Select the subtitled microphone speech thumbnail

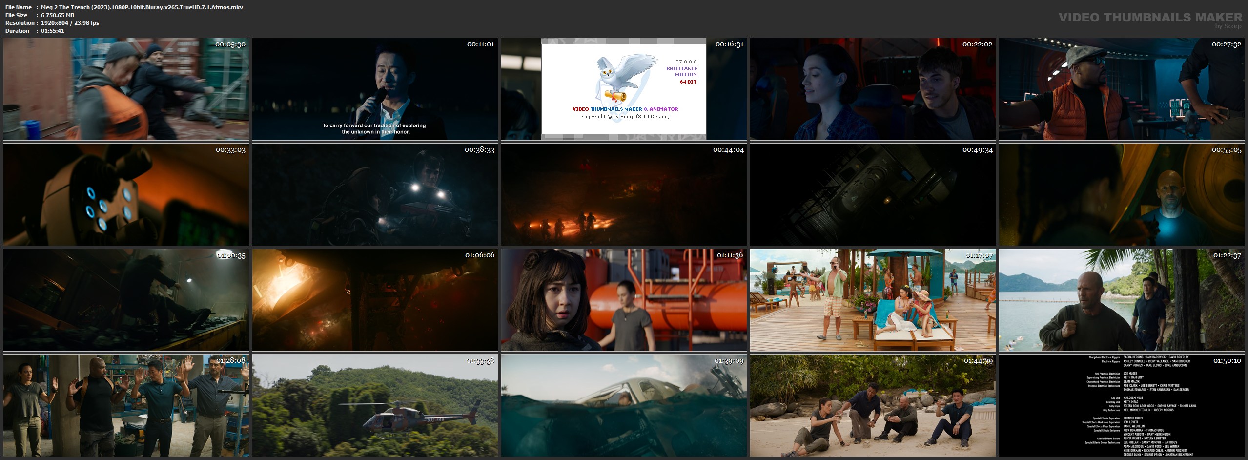pyautogui.click(x=375, y=89)
